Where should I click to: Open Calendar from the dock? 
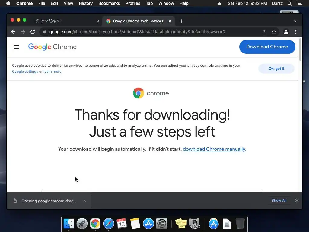[122, 224]
